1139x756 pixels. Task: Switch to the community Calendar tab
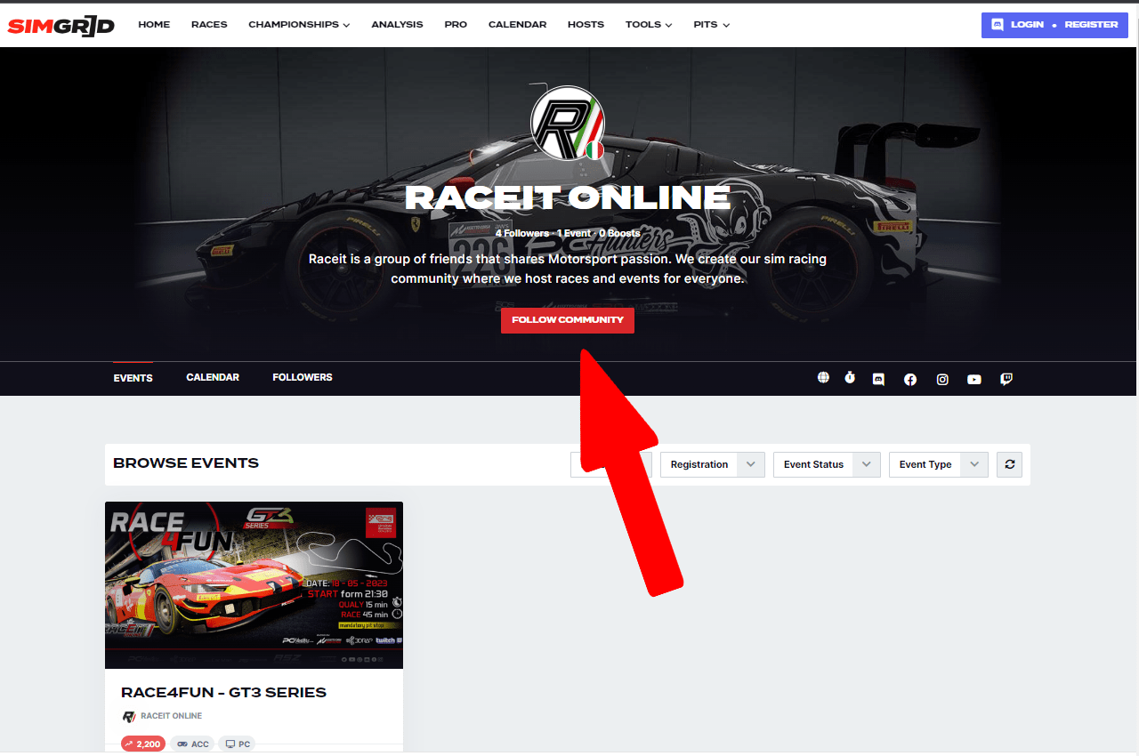[x=213, y=378]
